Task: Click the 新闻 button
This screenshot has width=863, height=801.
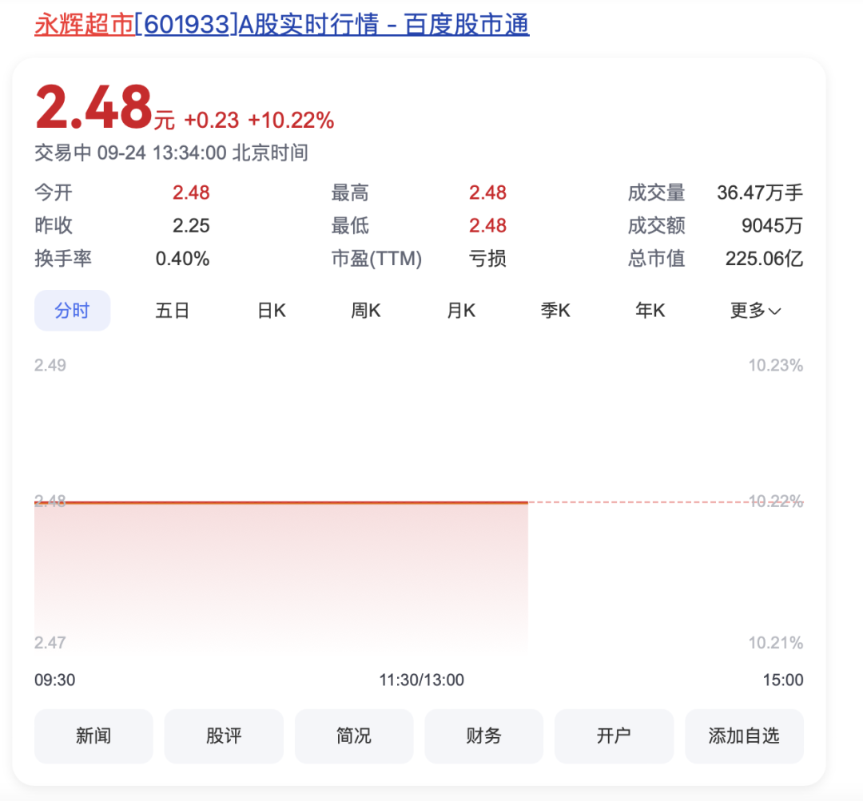Action: click(93, 736)
